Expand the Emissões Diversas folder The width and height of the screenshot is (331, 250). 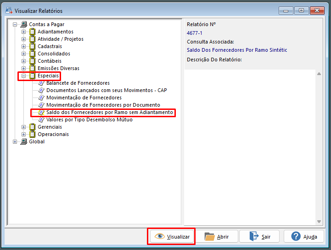pyautogui.click(x=24, y=68)
